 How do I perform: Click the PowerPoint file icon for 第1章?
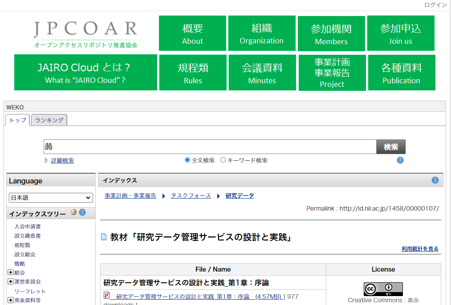(106, 295)
